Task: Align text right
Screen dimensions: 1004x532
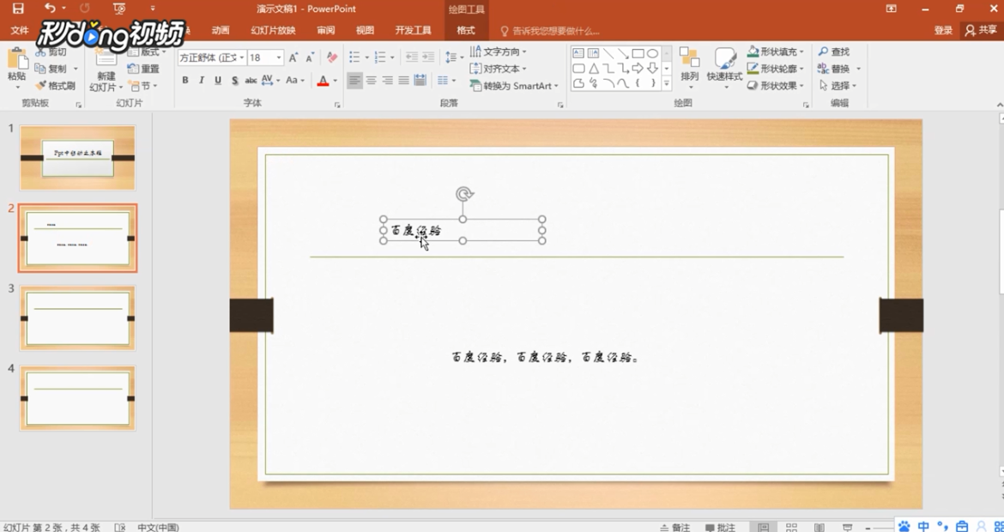Action: (x=387, y=80)
